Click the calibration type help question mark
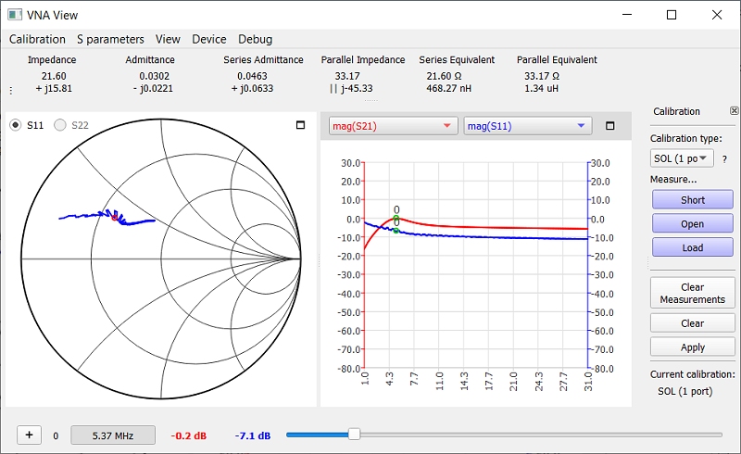Screen dimensions: 741x454 click(724, 158)
